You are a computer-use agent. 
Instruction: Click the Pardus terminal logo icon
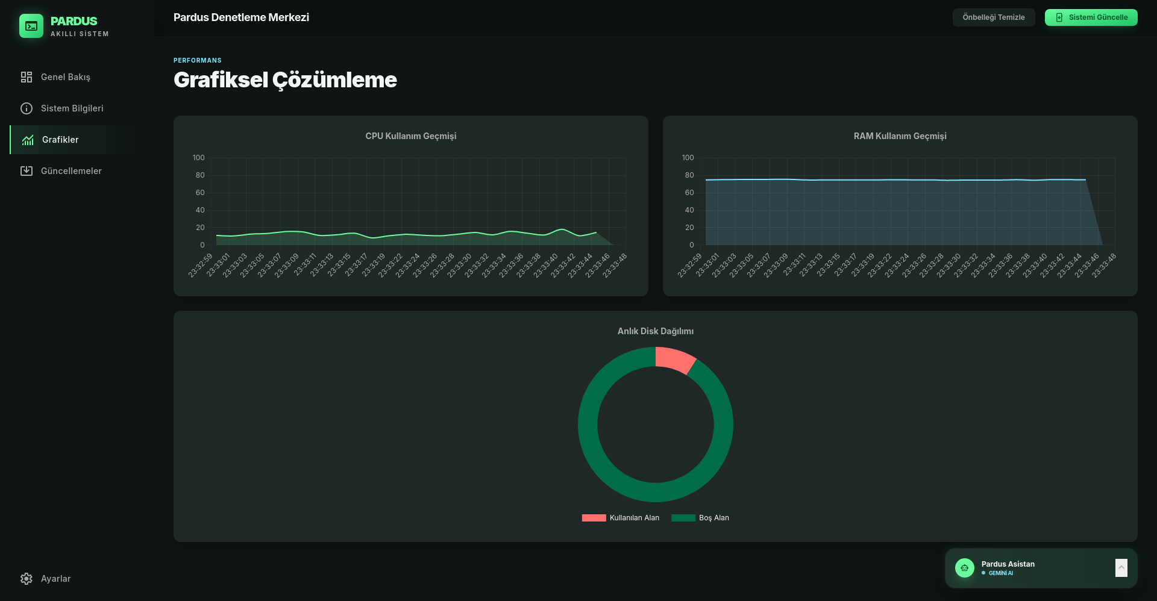tap(31, 26)
